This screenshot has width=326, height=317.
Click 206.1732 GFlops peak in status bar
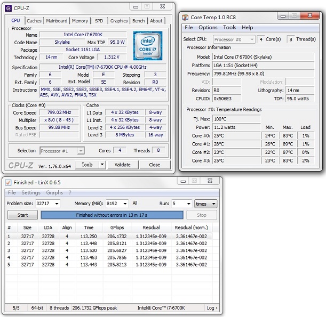coord(94,308)
